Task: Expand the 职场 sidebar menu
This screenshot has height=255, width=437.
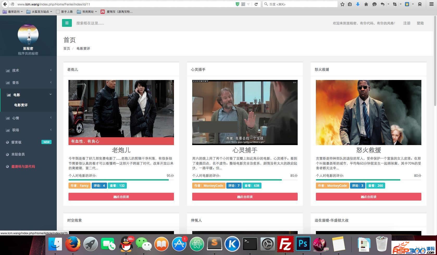Action: [x=28, y=130]
